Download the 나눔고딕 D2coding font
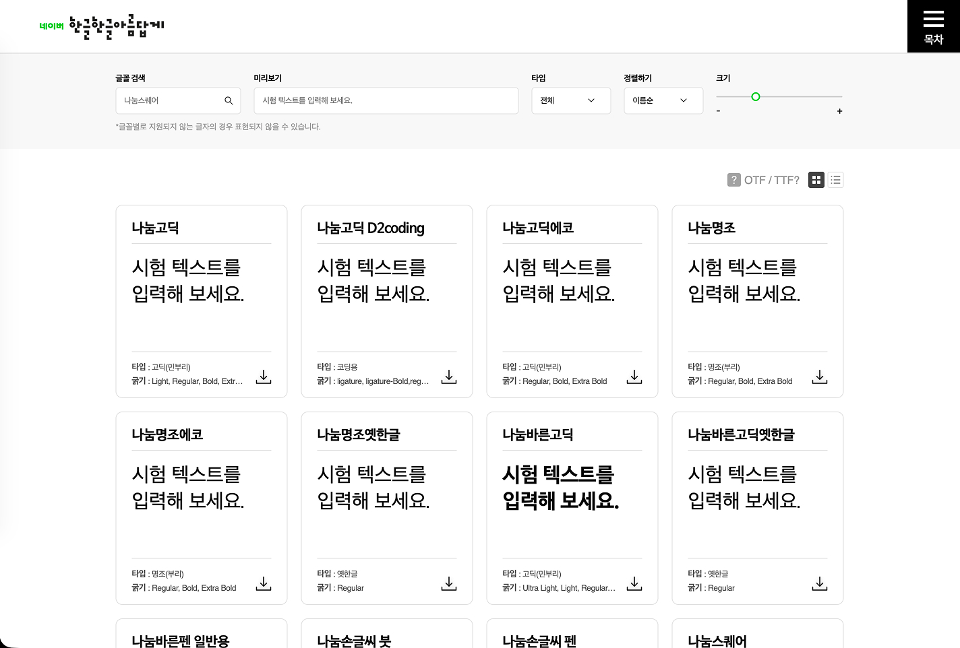960x648 pixels. tap(449, 377)
